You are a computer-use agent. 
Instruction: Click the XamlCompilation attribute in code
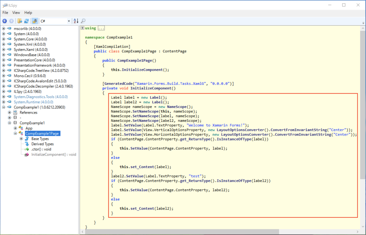[x=112, y=46]
